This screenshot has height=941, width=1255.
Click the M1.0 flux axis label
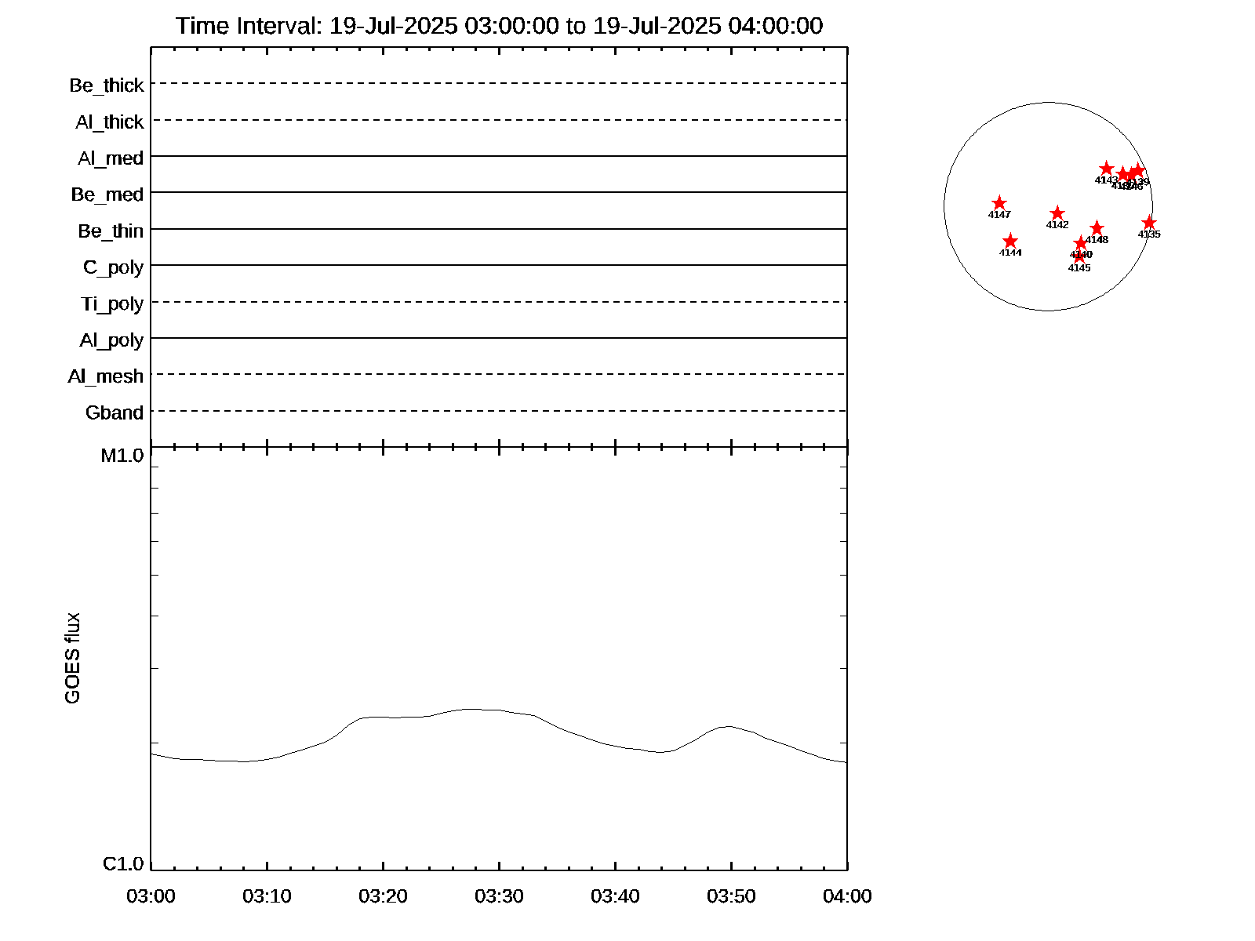[122, 456]
